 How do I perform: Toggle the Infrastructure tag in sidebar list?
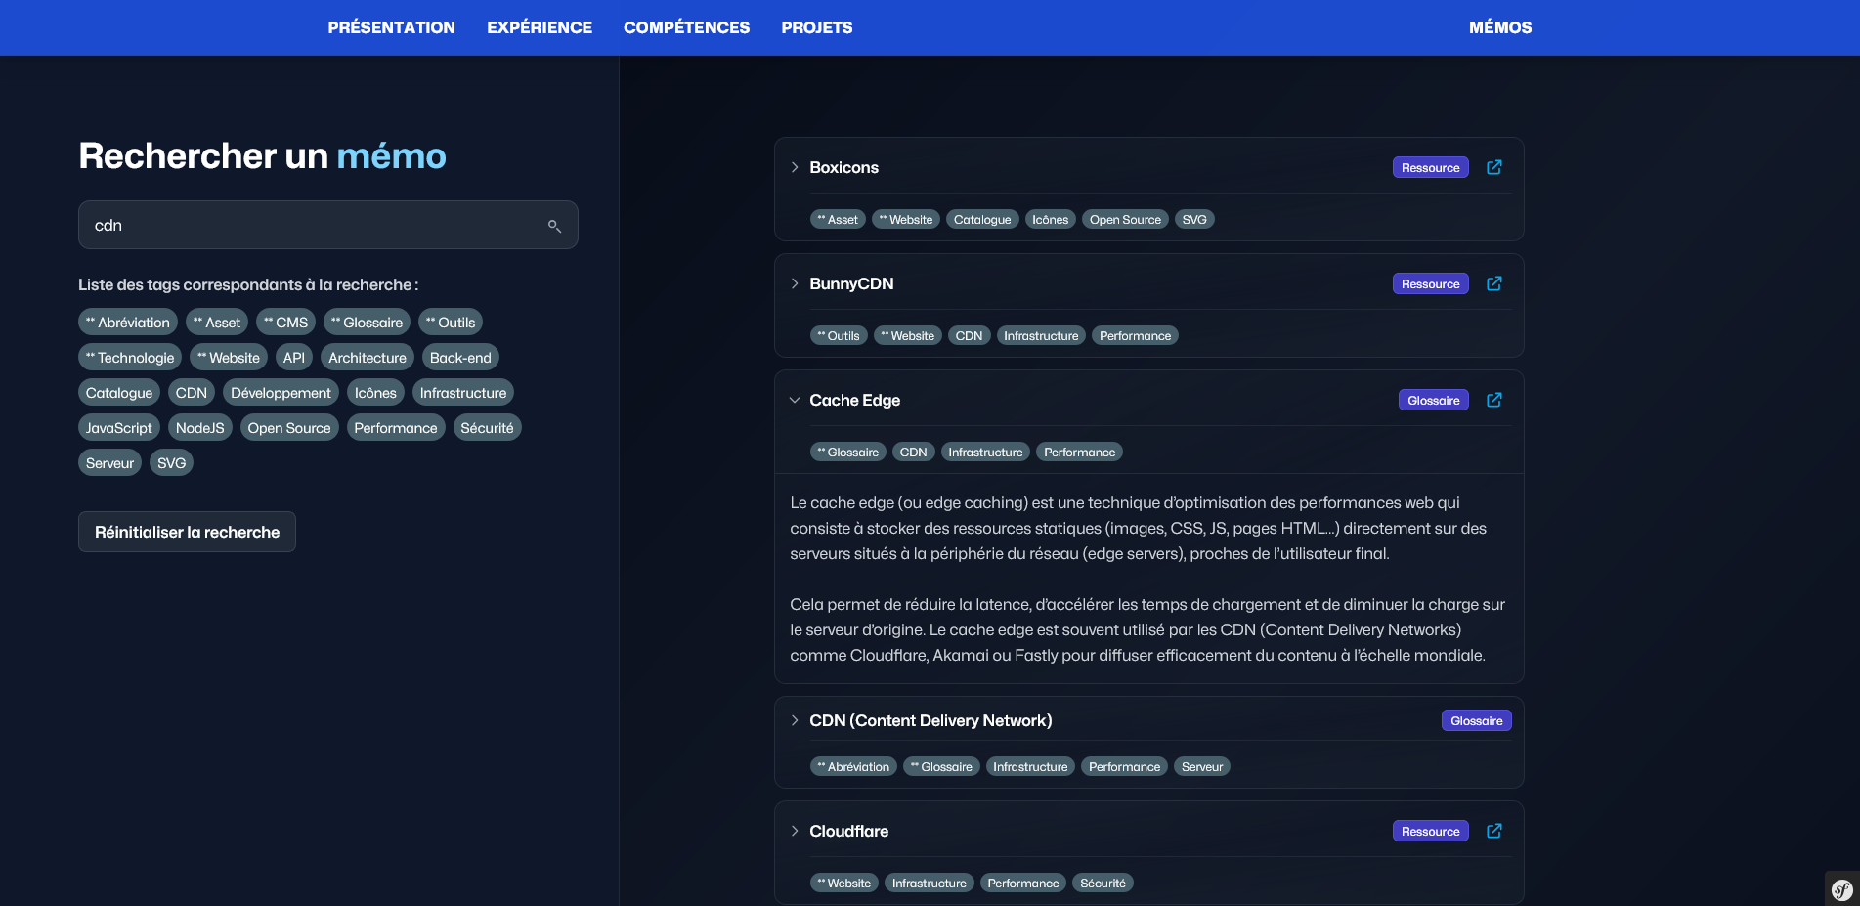tap(462, 393)
